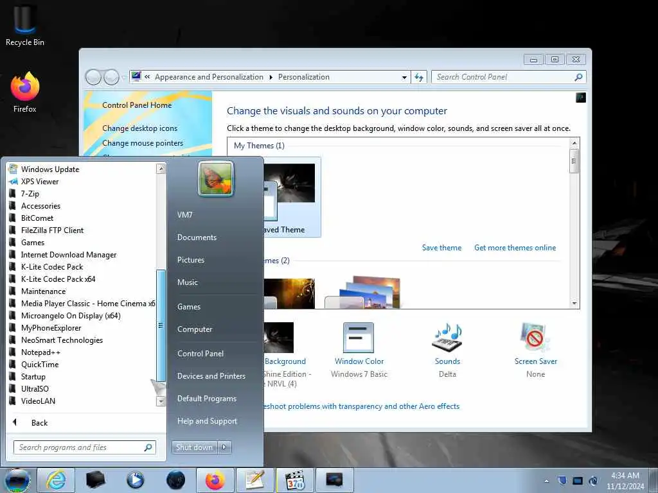Select the Unsaved Theme thumbnail
The width and height of the screenshot is (658, 493).
(x=292, y=197)
